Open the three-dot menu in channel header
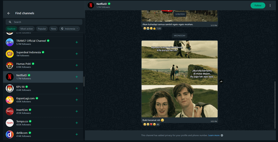Screen dimensions: 278x142 (x=270, y=6)
